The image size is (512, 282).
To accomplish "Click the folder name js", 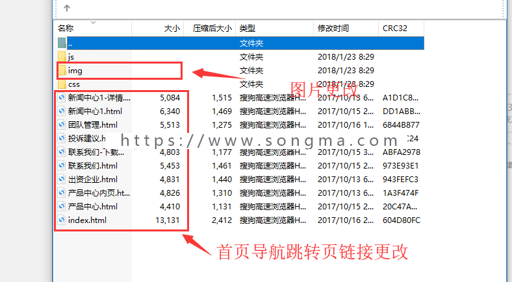I will coord(71,57).
